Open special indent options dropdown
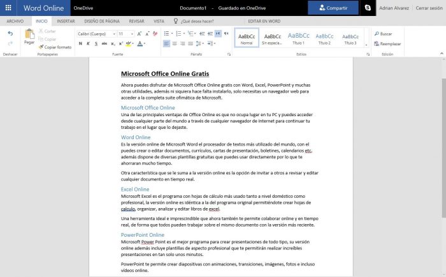The image size is (446, 277). point(212,43)
